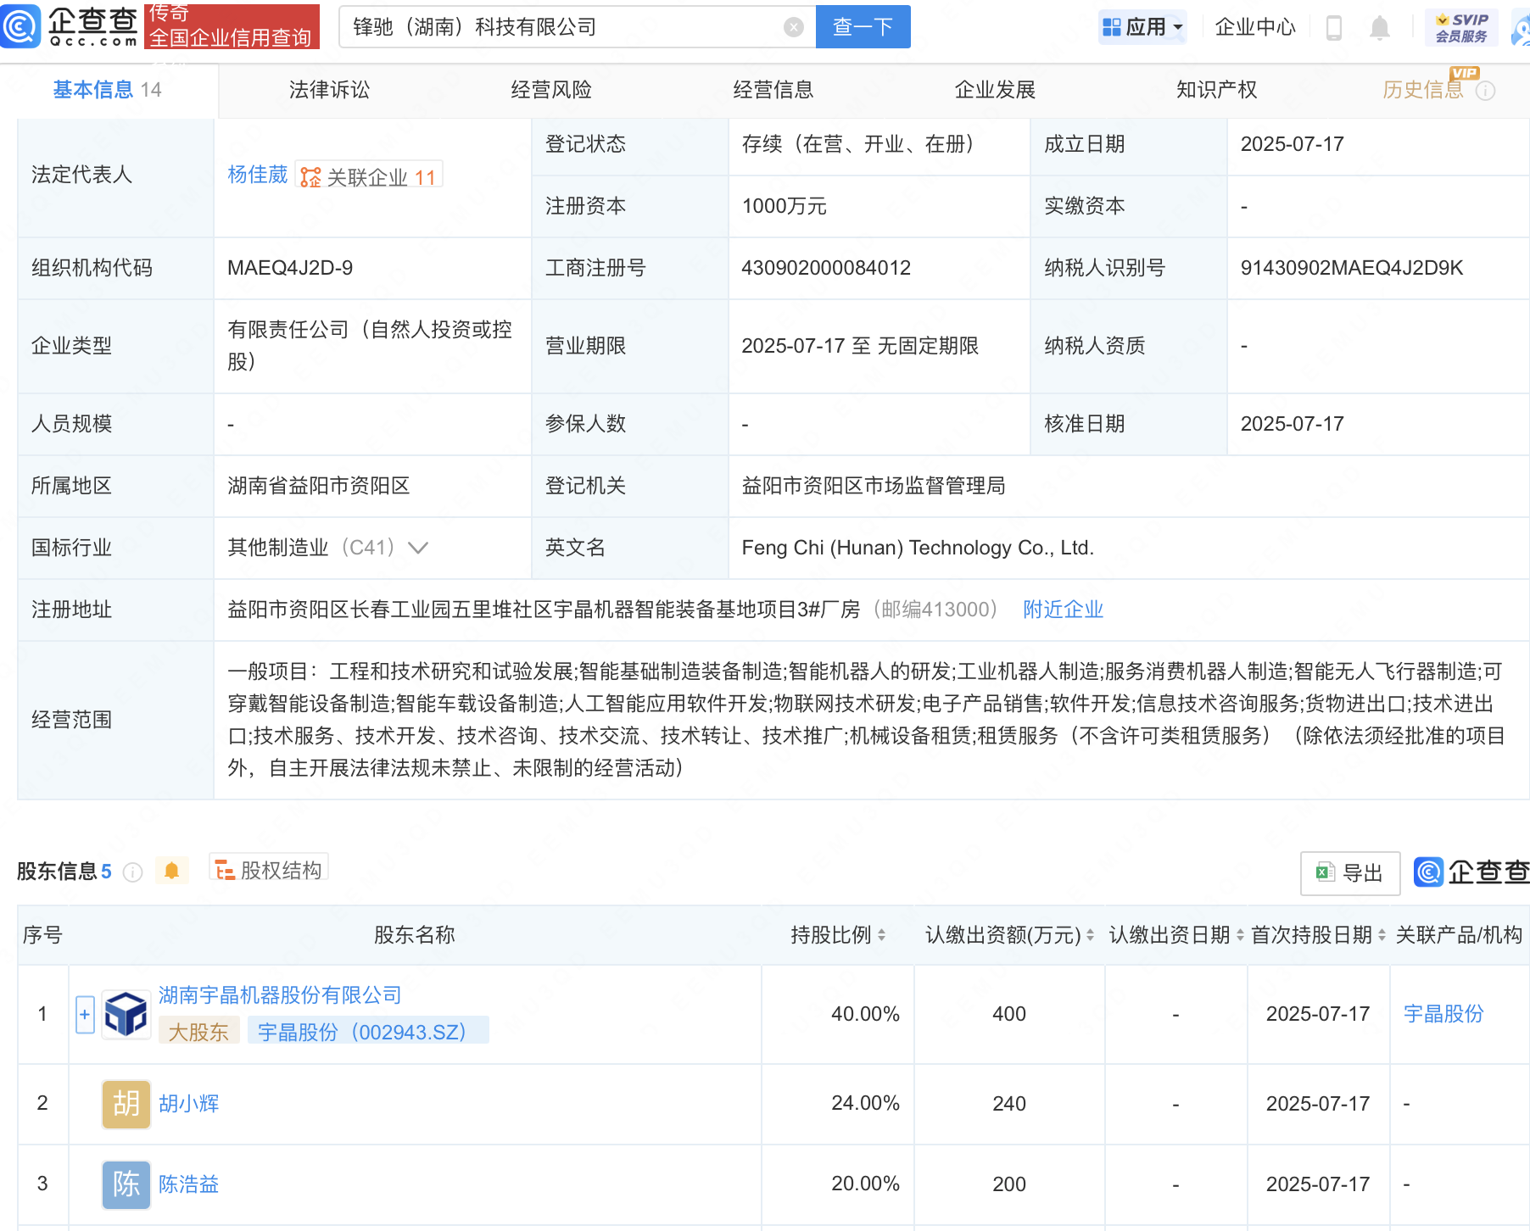Clear the search box text
The height and width of the screenshot is (1231, 1530).
[793, 27]
